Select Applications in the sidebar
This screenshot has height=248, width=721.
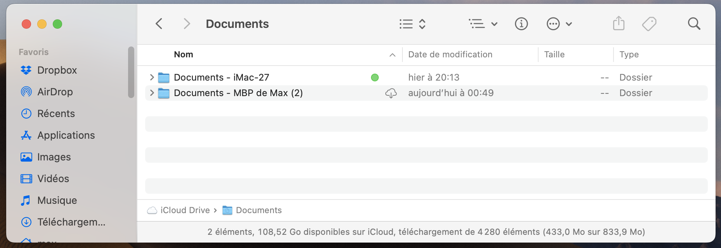(66, 135)
